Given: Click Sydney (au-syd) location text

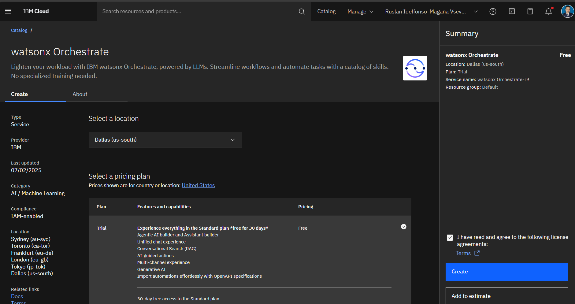Looking at the screenshot, I should pos(31,239).
